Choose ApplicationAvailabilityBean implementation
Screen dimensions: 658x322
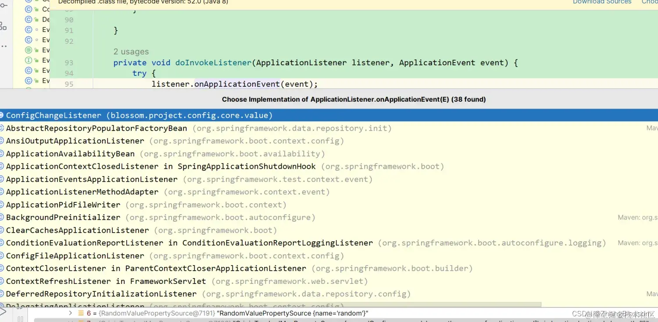(329, 154)
